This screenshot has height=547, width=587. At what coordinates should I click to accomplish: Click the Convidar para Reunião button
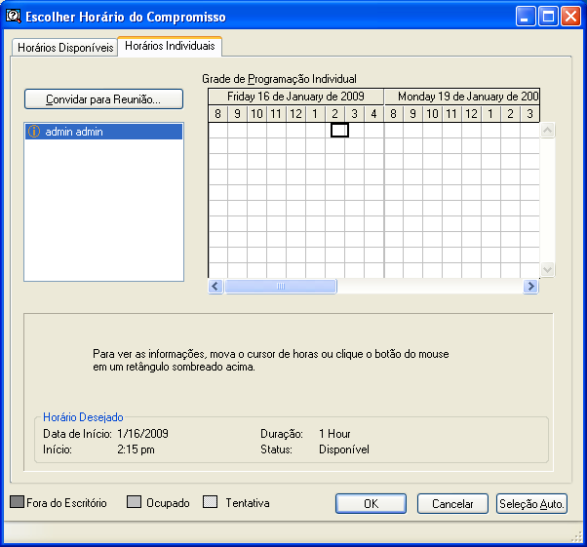click(103, 99)
